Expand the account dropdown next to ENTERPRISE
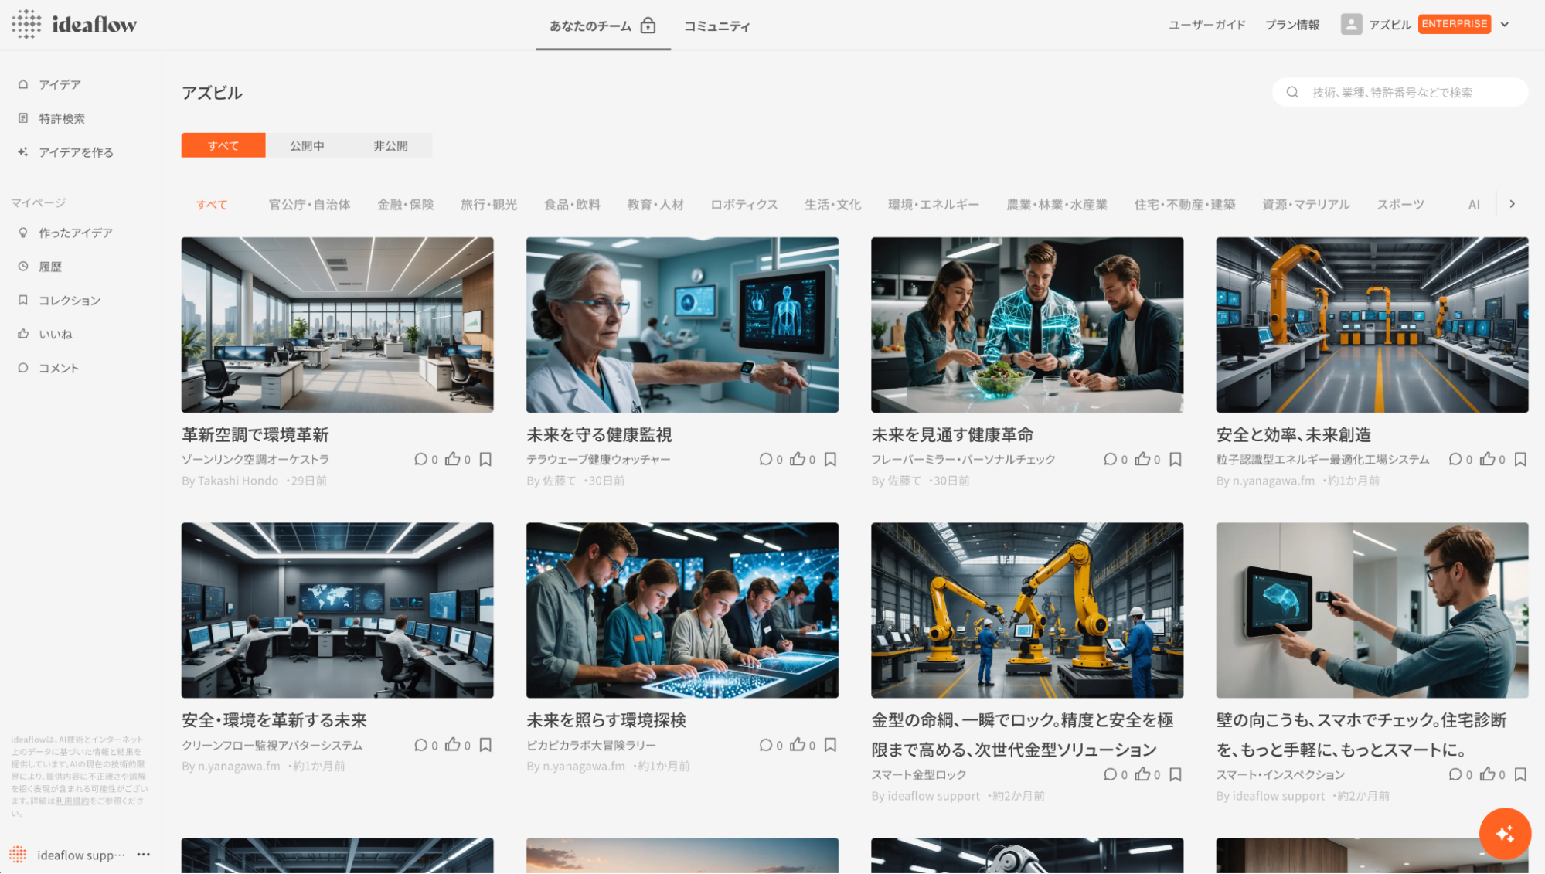 tap(1505, 24)
